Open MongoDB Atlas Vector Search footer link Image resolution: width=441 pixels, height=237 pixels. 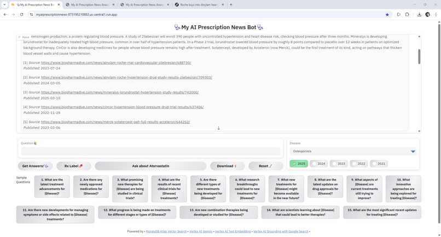tap(166, 232)
